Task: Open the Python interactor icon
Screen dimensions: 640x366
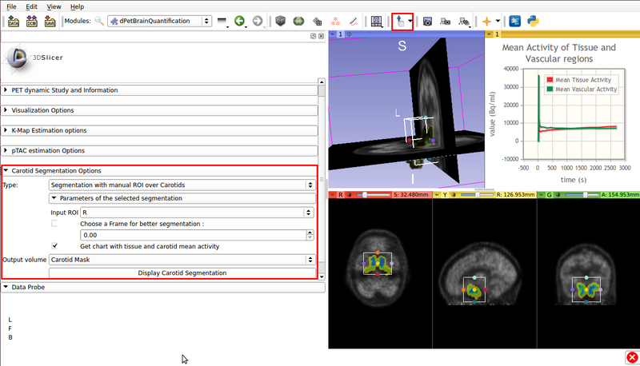Action: pyautogui.click(x=531, y=21)
